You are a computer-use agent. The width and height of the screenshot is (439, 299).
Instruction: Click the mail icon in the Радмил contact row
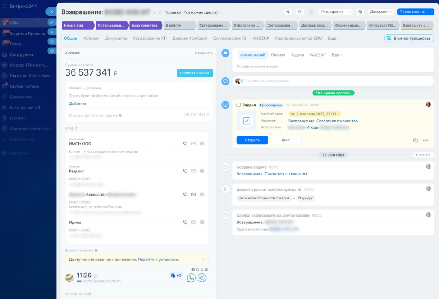[x=193, y=171]
